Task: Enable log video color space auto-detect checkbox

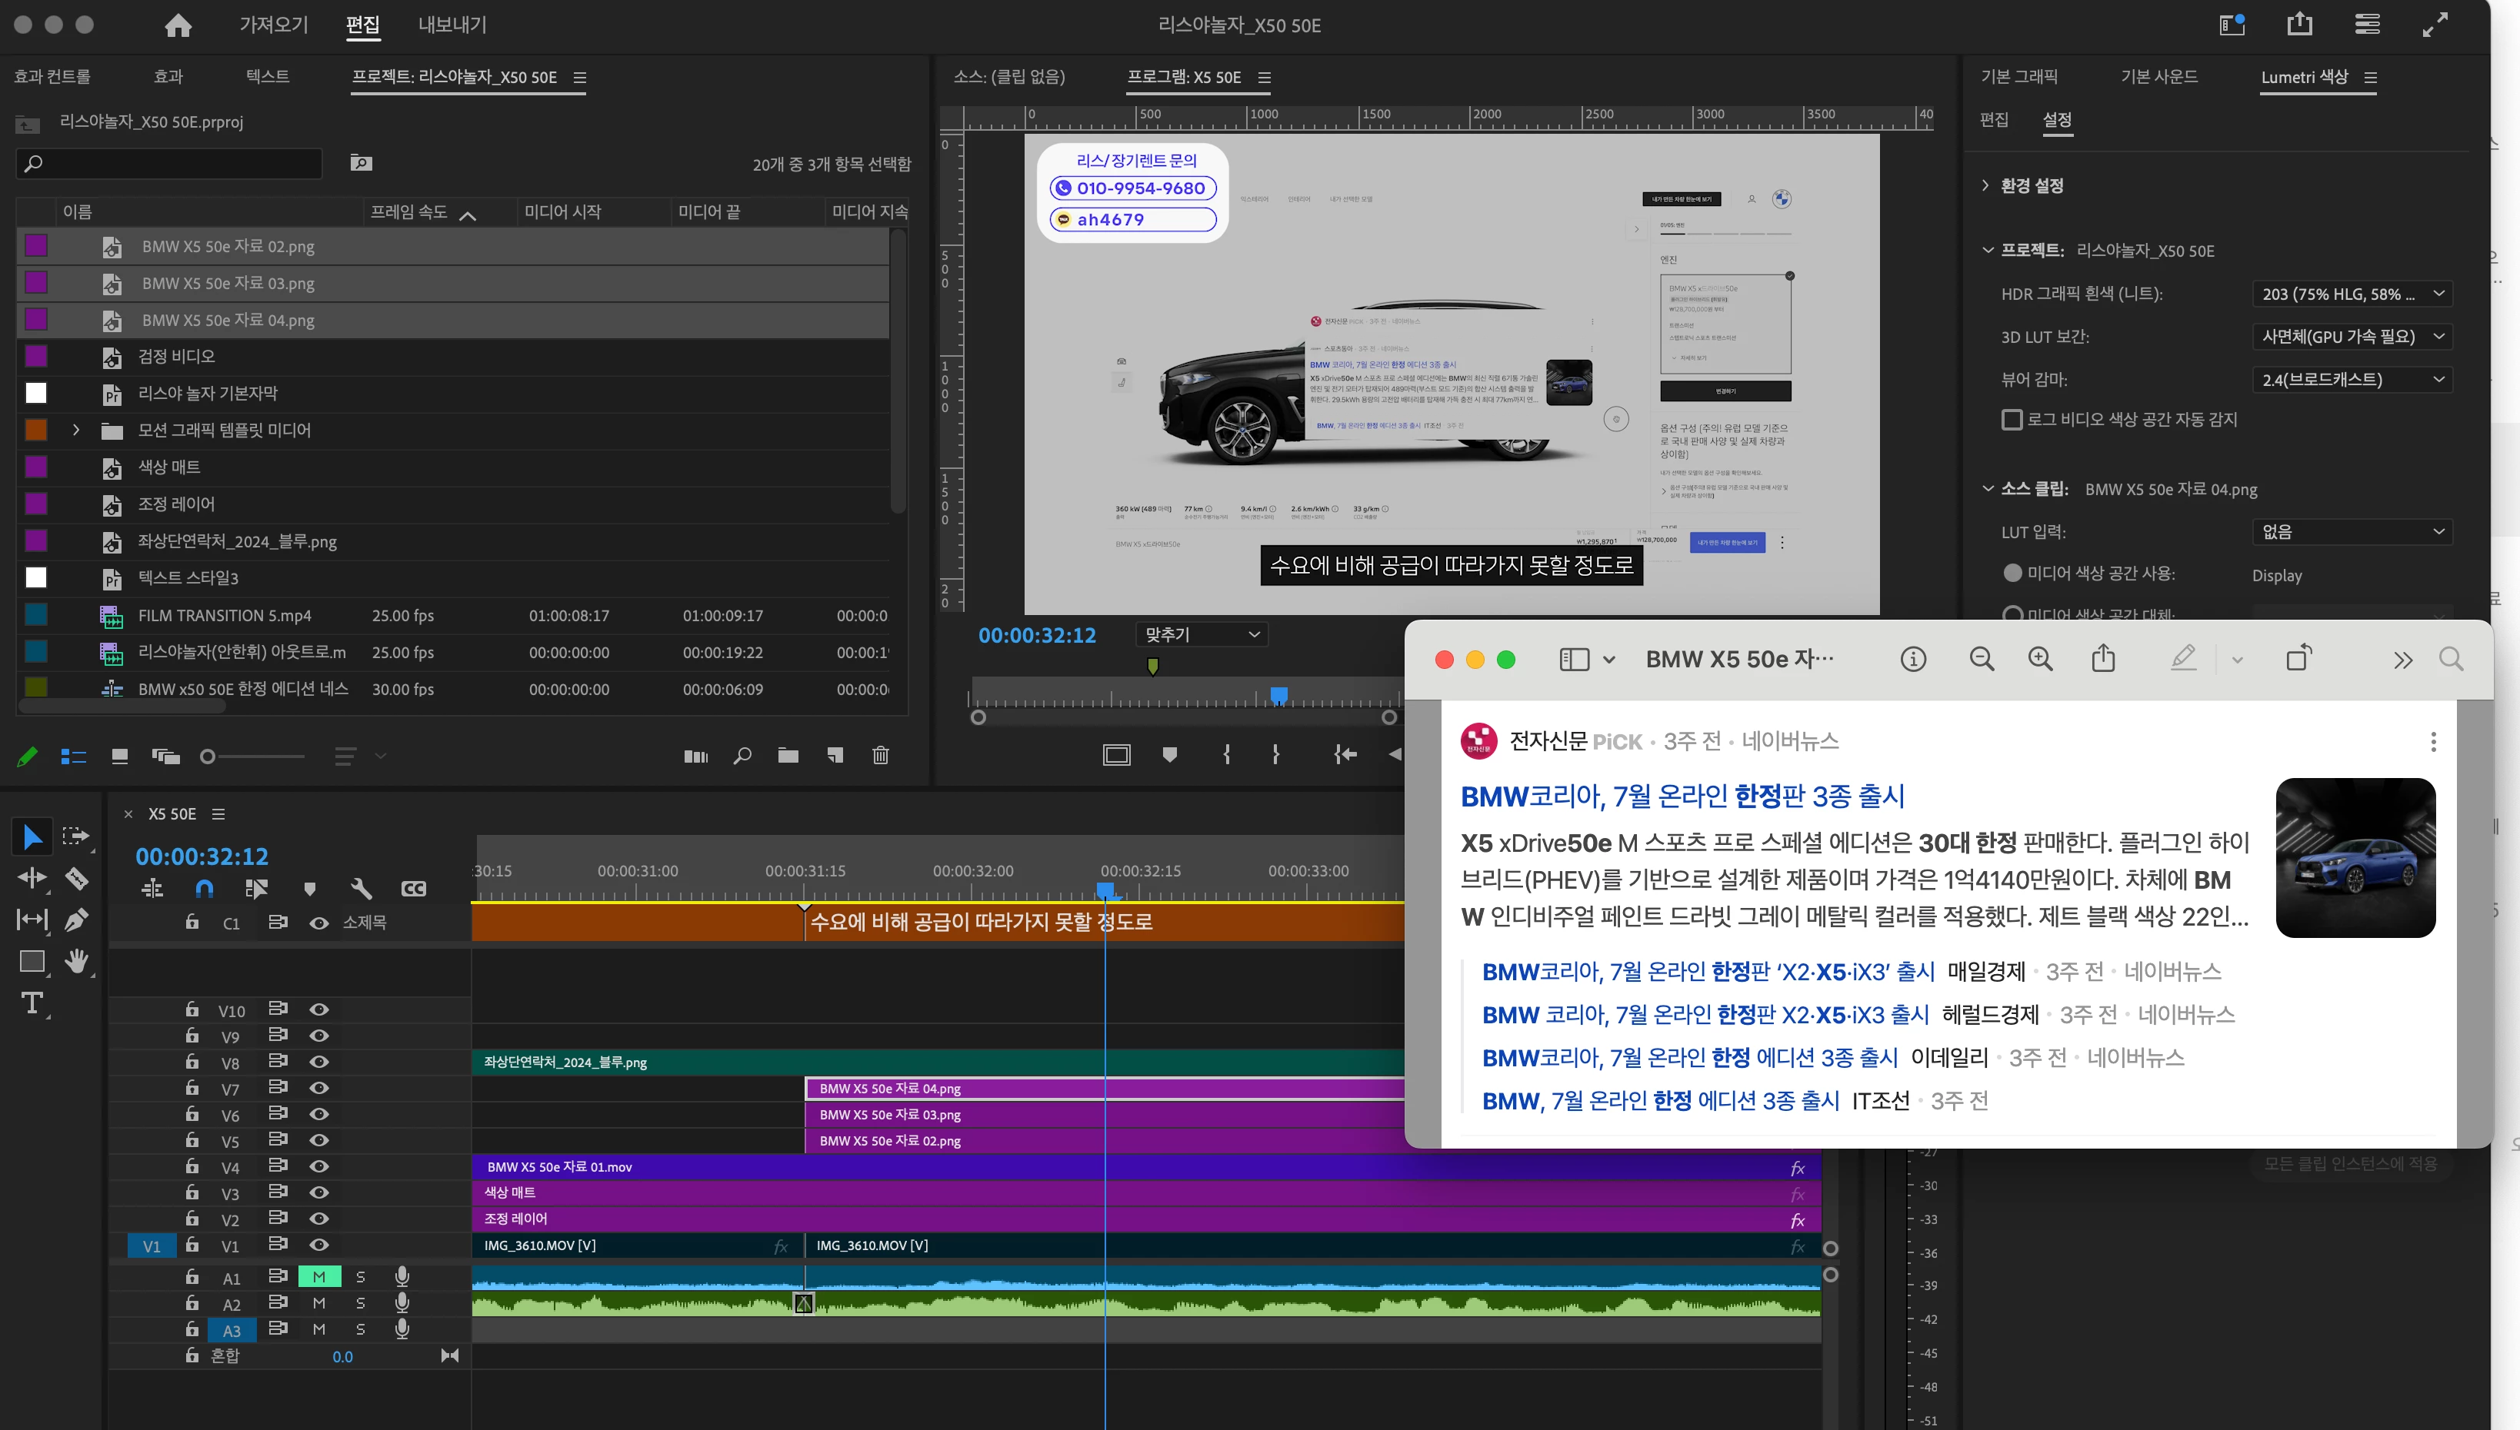Action: pos(2011,421)
